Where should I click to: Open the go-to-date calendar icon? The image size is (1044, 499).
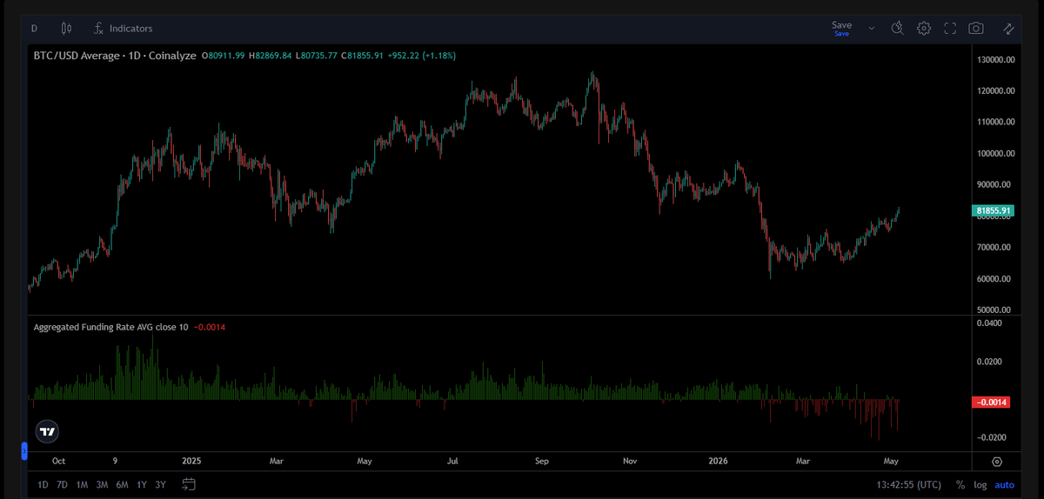pos(190,484)
